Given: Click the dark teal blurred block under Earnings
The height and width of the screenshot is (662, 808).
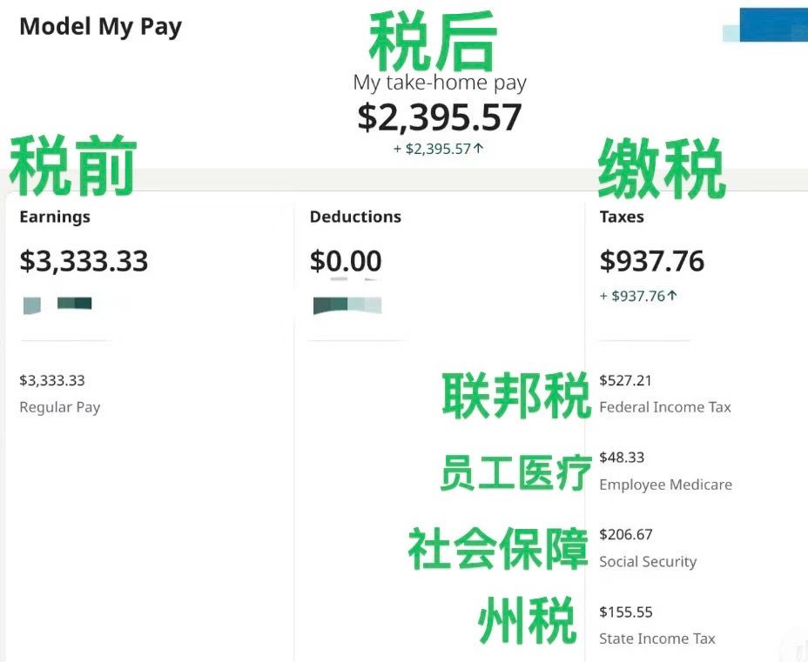Looking at the screenshot, I should (x=75, y=303).
